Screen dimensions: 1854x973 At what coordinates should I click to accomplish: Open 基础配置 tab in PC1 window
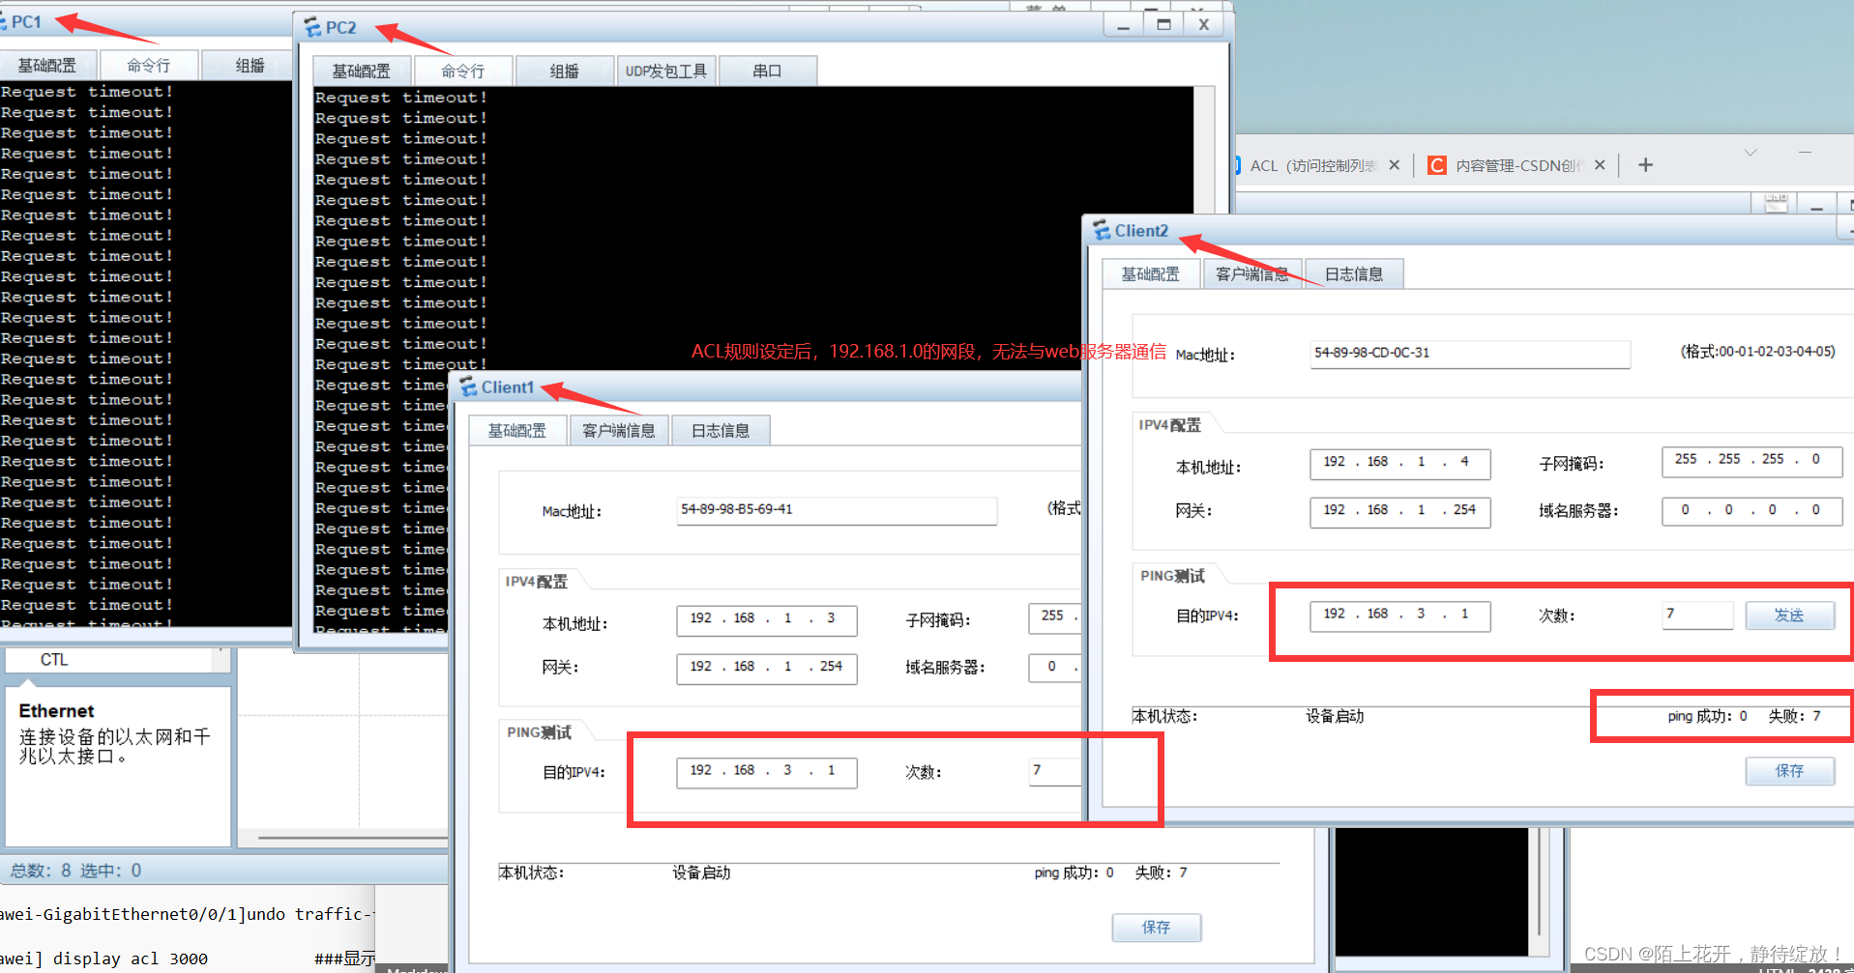pos(48,66)
